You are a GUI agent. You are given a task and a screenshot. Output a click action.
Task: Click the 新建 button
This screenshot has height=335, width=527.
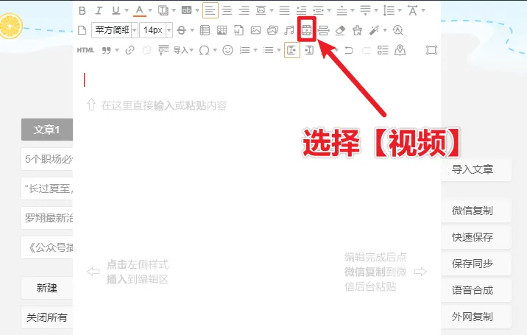pyautogui.click(x=47, y=288)
